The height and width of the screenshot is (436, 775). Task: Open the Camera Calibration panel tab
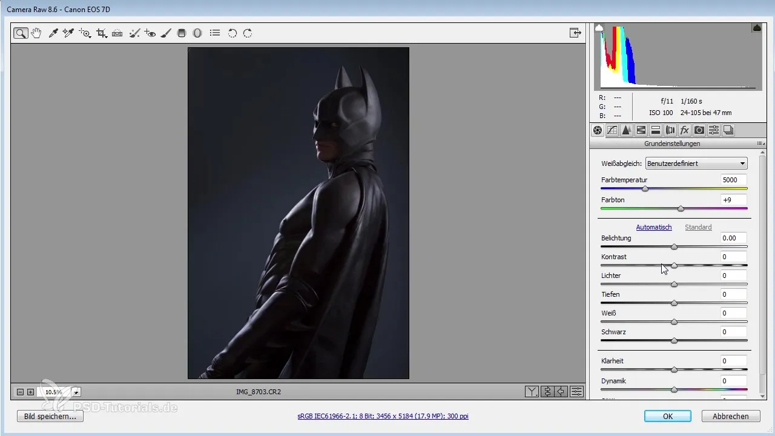click(699, 130)
